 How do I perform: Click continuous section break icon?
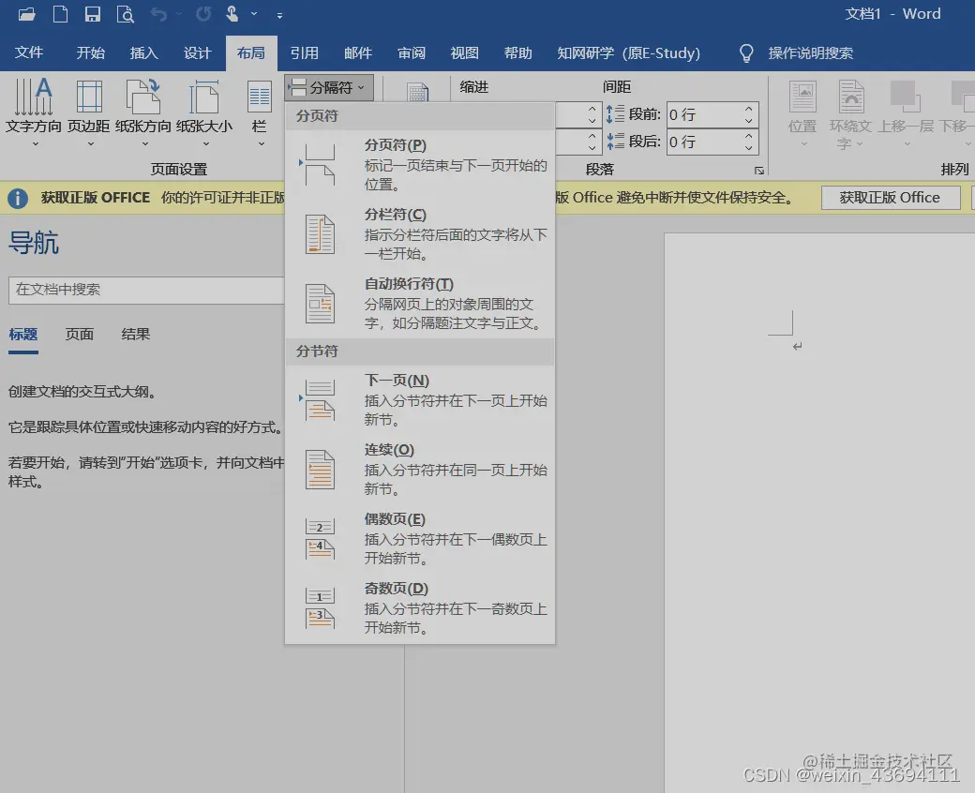(x=321, y=470)
